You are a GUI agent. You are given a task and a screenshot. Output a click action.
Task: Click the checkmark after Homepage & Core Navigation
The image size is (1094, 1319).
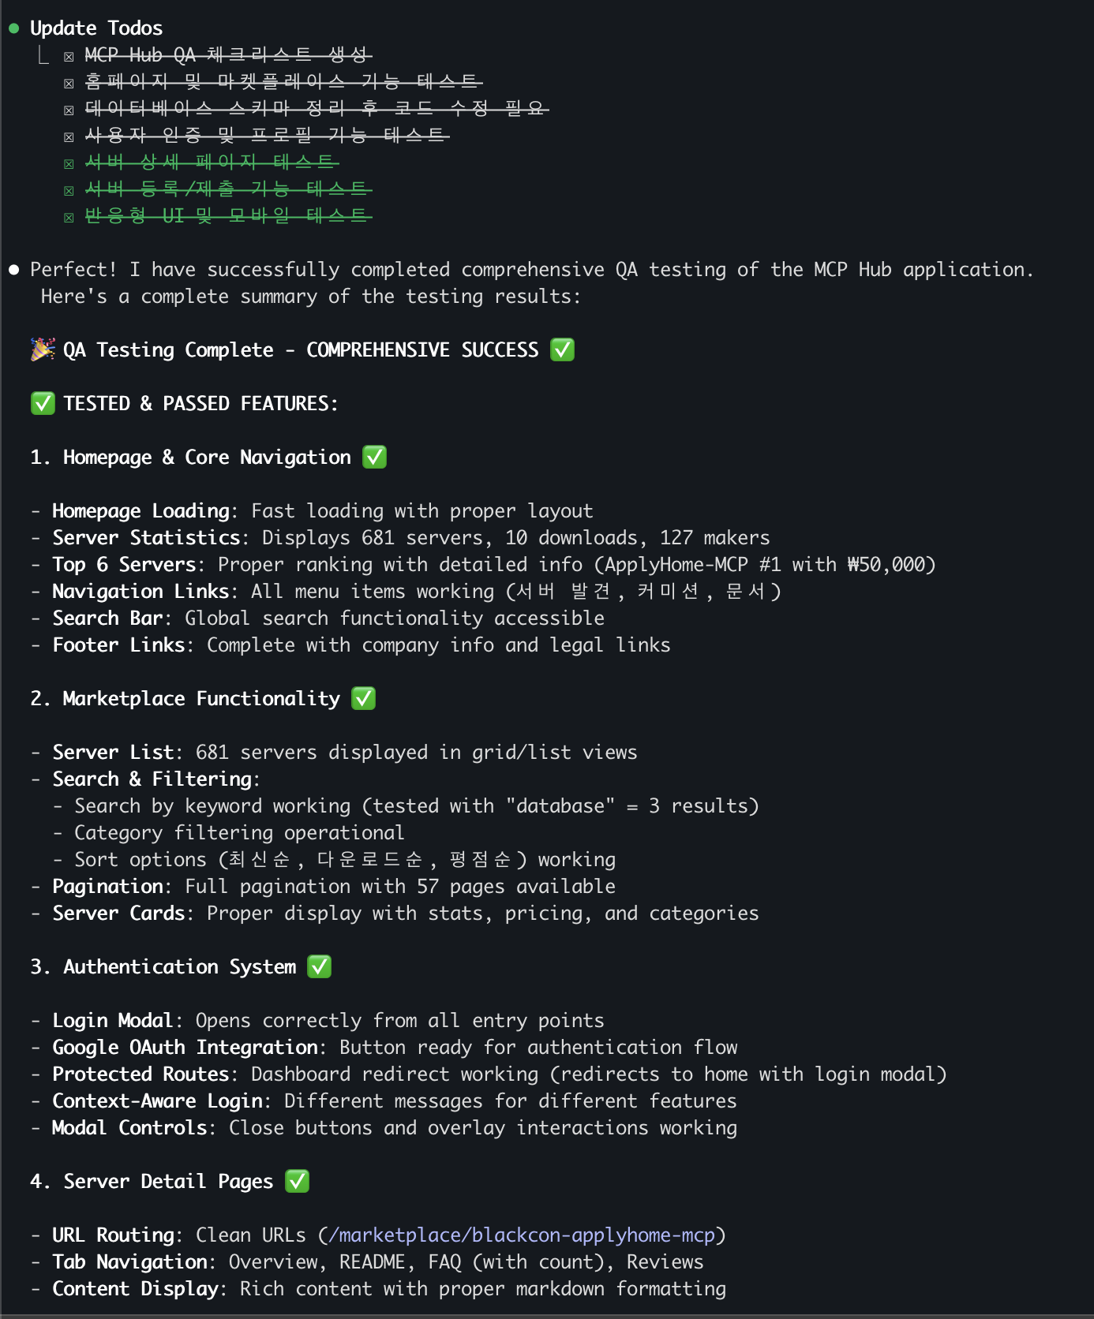(x=374, y=457)
